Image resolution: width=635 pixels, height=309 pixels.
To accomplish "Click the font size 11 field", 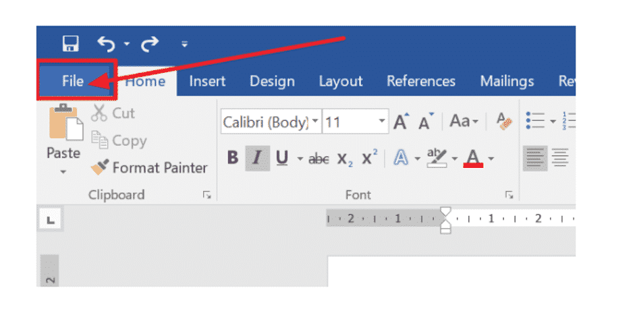I will 350,121.
